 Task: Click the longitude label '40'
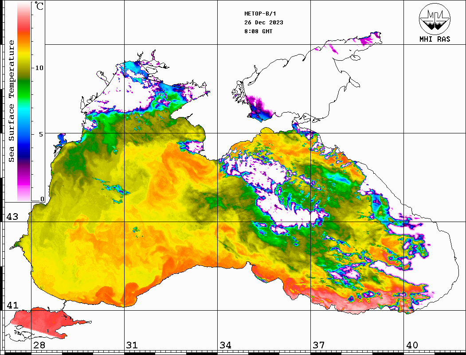412,345
